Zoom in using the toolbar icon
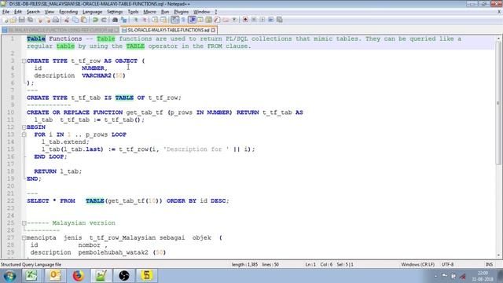This screenshot has width=503, height=283. tap(136, 20)
